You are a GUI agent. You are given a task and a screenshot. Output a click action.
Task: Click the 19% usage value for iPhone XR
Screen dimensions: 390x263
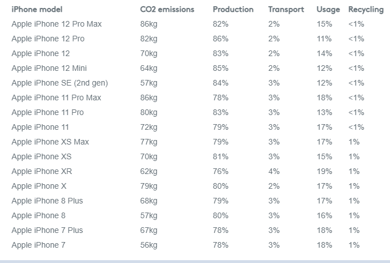(324, 171)
